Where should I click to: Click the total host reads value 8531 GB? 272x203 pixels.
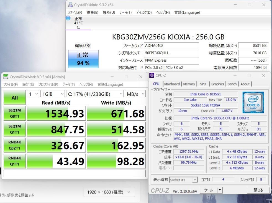253,46
